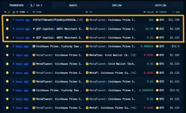Click Bitcoin chain icon in $71.9 row
186x113 pixels.
[7, 46]
